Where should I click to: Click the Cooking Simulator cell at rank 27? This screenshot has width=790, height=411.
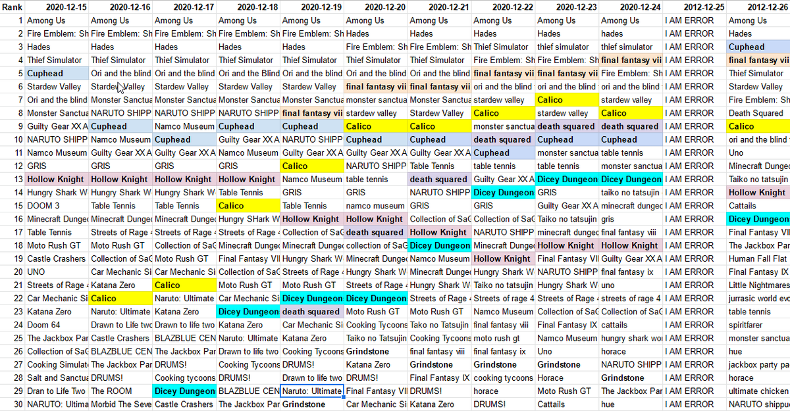tap(57, 364)
